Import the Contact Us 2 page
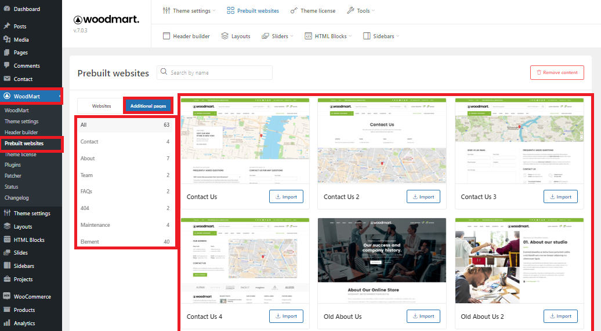The width and height of the screenshot is (601, 331). coord(423,197)
